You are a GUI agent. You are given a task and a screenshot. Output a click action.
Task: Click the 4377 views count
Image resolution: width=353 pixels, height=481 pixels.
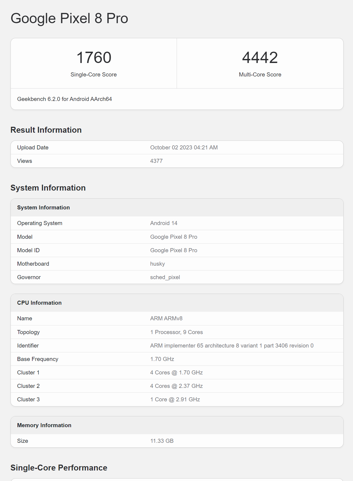click(156, 161)
